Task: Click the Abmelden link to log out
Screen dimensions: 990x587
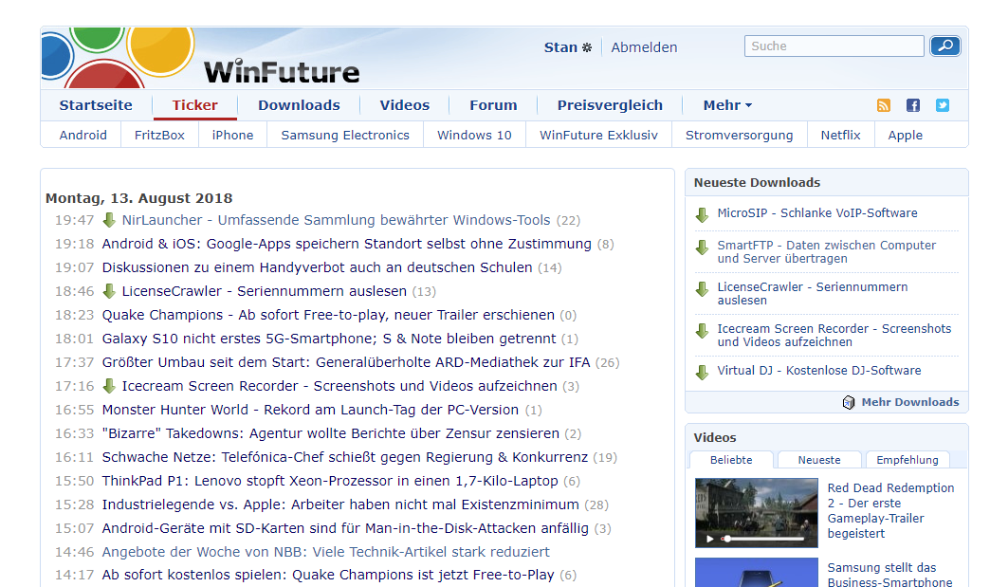Action: (x=644, y=46)
